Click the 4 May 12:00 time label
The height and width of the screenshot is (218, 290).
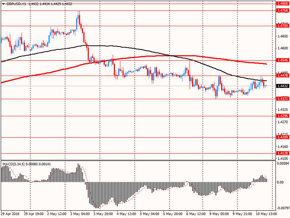coord(127,214)
